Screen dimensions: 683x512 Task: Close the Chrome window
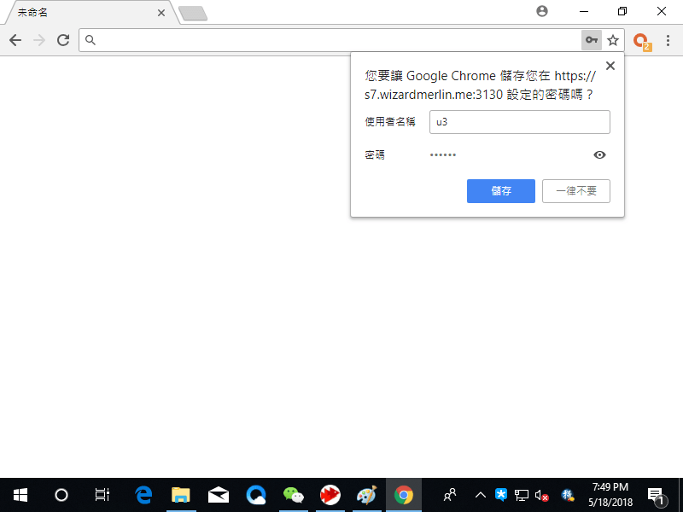pyautogui.click(x=661, y=11)
